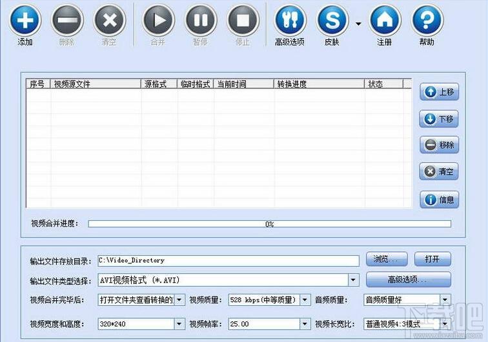Click the output directory path field
This screenshot has width=488, height=342.
[x=229, y=261]
